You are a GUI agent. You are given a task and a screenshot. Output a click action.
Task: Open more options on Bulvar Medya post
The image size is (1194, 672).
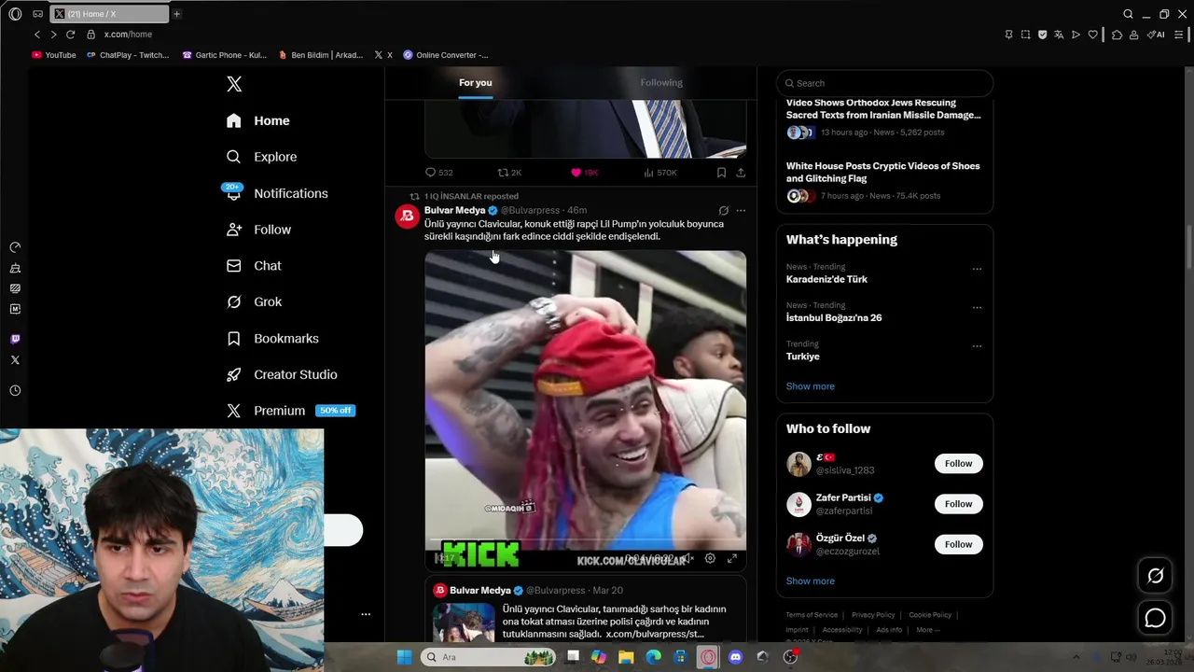[x=741, y=211]
